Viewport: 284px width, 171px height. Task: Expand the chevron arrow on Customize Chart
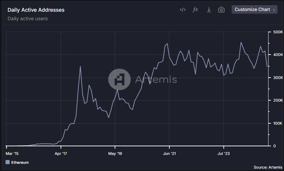[x=274, y=10]
